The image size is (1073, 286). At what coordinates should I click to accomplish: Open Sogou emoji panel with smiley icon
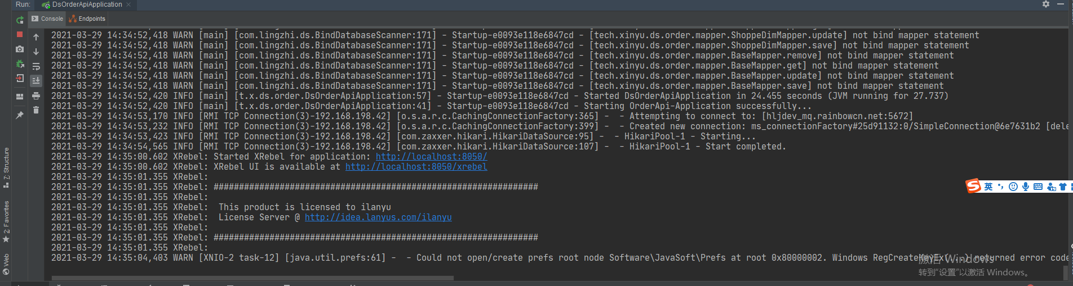[1013, 187]
